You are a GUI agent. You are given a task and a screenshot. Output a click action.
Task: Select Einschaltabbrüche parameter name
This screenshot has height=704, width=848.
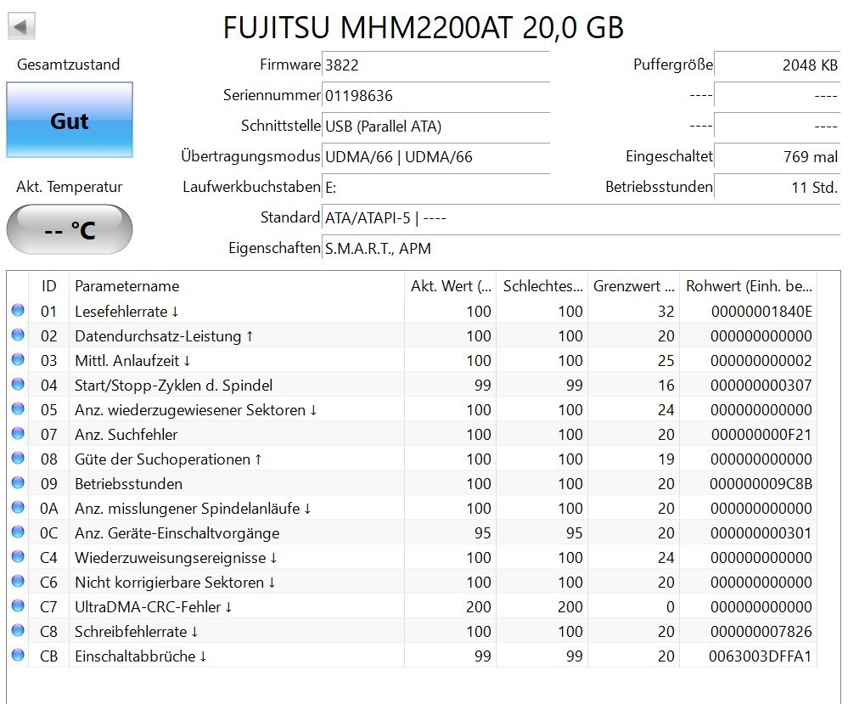(141, 656)
